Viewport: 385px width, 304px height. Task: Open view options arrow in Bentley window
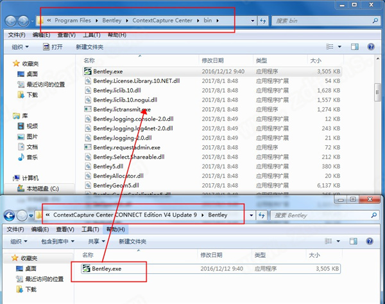pyautogui.click(x=338, y=241)
